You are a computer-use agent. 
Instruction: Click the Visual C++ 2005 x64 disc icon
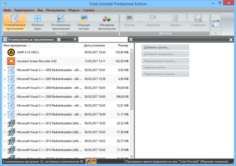pos(11,70)
